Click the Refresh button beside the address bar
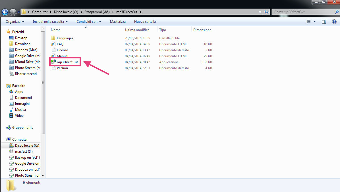The height and width of the screenshot is (192, 340). [266, 12]
